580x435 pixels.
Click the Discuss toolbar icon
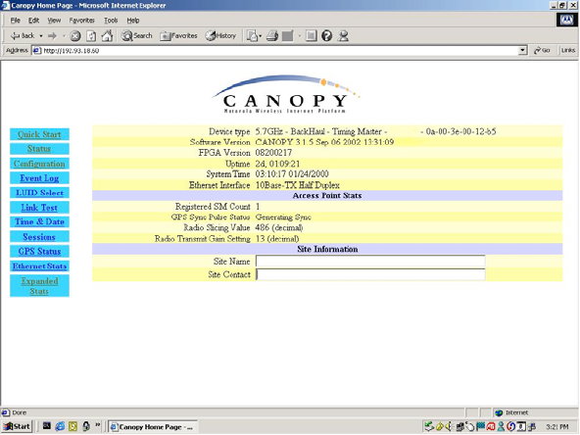coord(312,36)
